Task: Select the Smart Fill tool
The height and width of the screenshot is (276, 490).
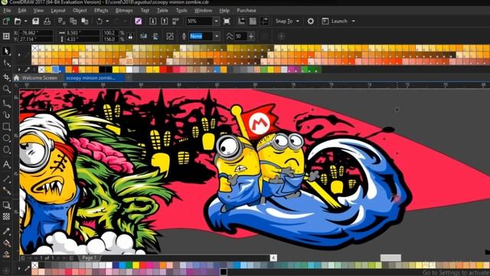Action: pos(6,254)
